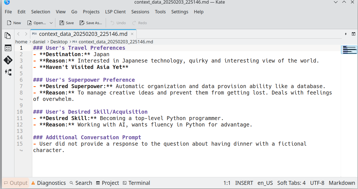The image size is (358, 189).
Task: Toggle the Search panel button
Action: [x=81, y=183]
